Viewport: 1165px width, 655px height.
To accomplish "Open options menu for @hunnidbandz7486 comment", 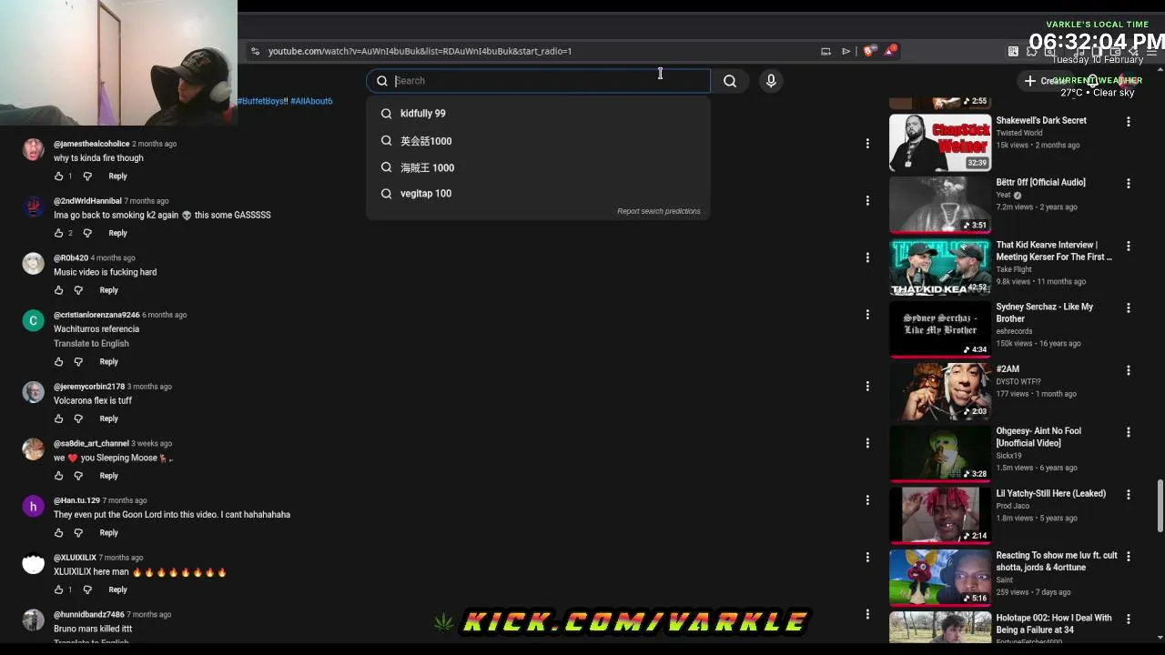I will (867, 614).
